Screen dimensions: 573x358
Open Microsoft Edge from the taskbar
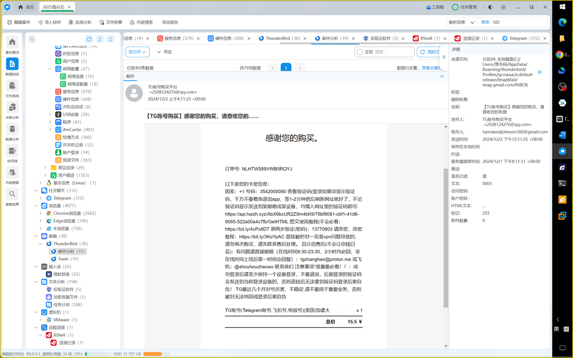[562, 22]
